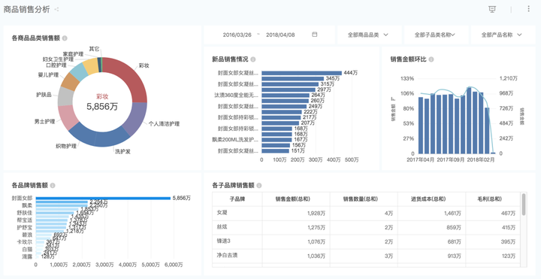Image resolution: width=541 pixels, height=279 pixels.
Task: Click the 151万 bottom bar in 新品销售情况
Action: (275, 151)
